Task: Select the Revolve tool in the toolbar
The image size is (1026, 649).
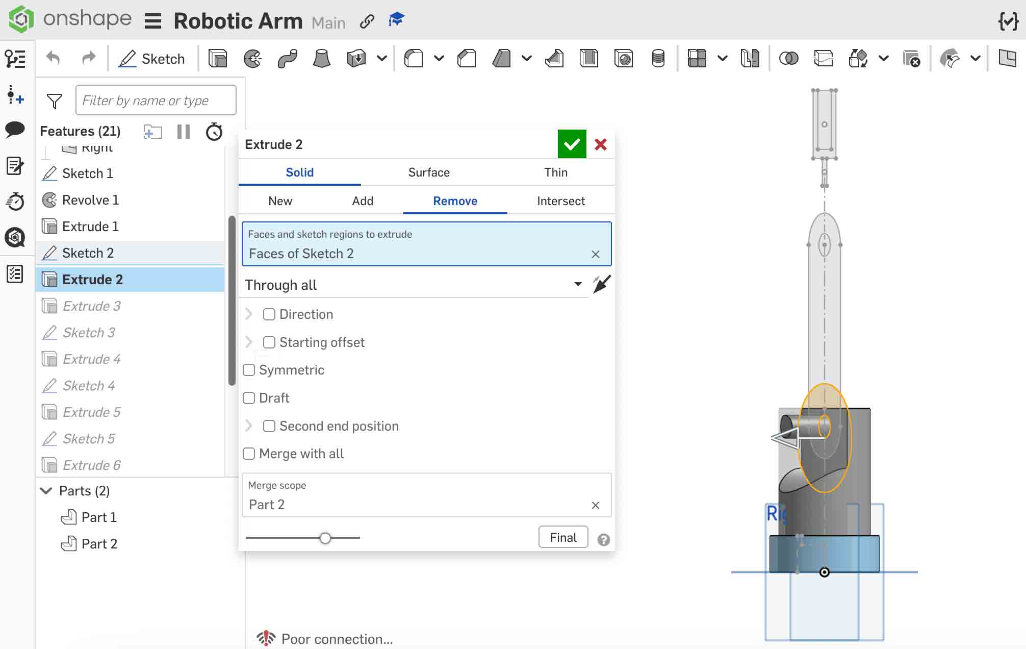Action: (x=253, y=59)
